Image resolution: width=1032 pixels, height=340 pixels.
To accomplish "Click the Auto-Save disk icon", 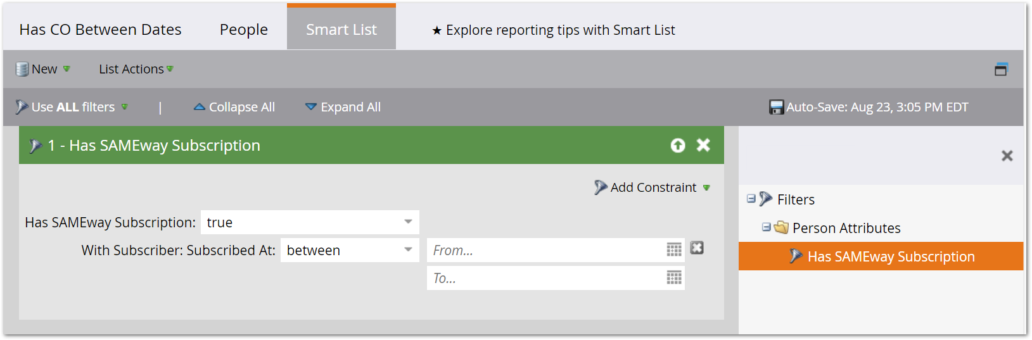I will [776, 107].
